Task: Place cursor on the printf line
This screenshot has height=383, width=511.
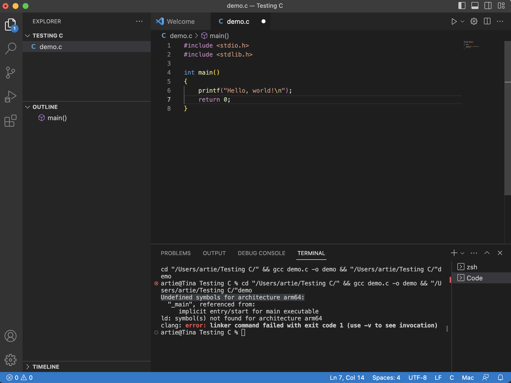Action: click(x=245, y=91)
